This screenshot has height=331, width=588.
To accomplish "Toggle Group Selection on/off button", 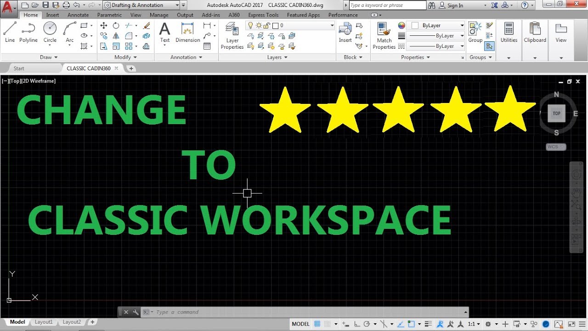I will point(489,46).
